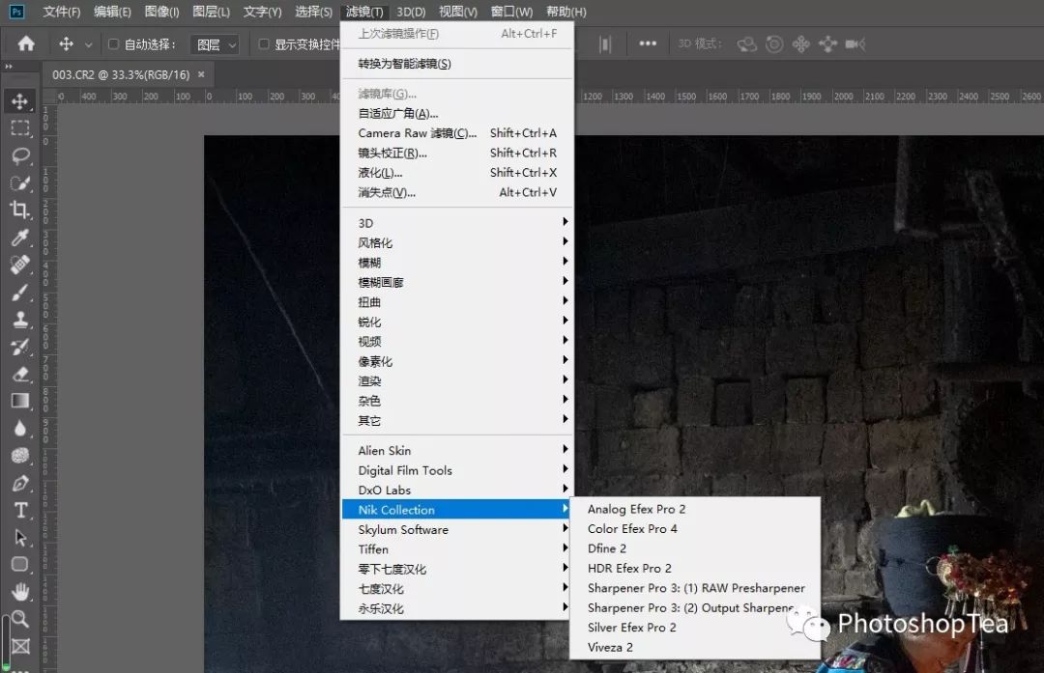1044x673 pixels.
Task: Expand the Alien Skin submenu
Action: click(456, 450)
